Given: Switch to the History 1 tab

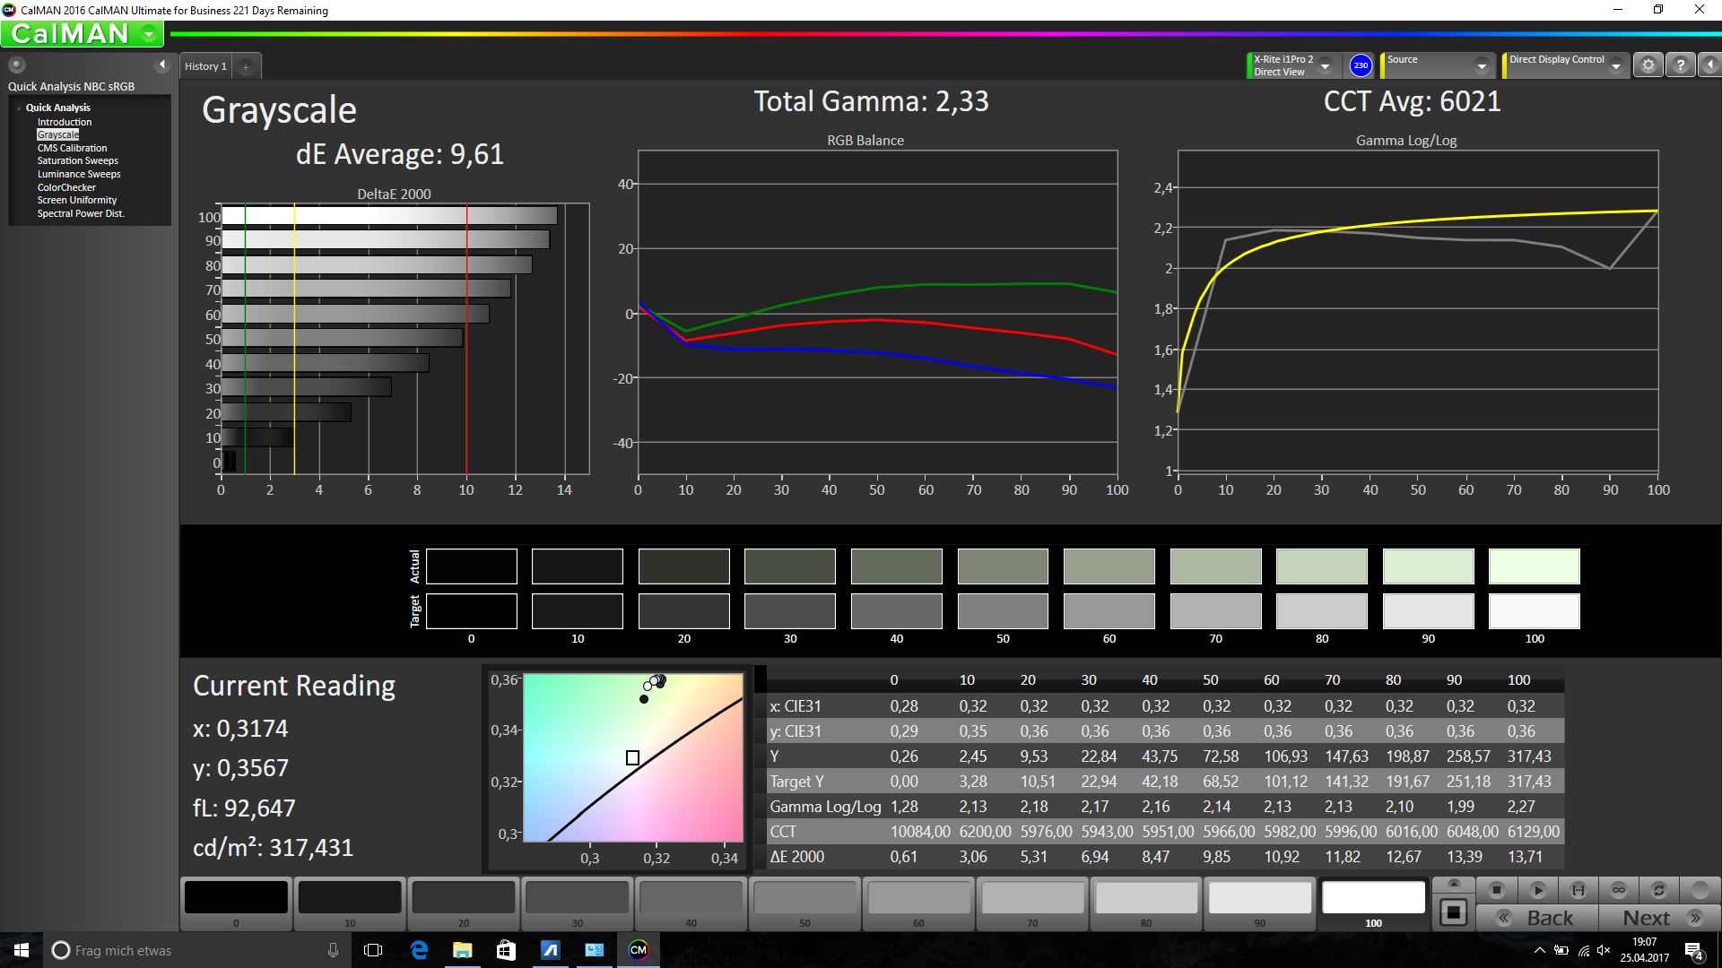Looking at the screenshot, I should click(x=205, y=66).
